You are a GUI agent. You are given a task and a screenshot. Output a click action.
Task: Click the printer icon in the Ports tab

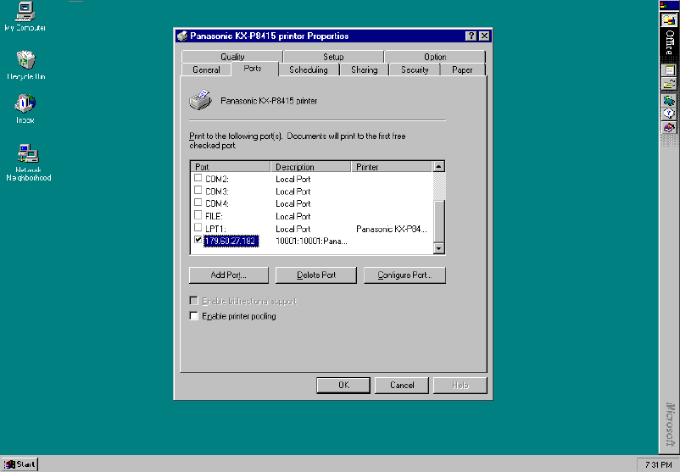(x=200, y=101)
